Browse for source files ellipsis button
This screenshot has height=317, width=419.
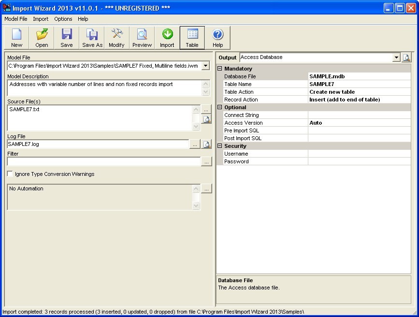206,109
